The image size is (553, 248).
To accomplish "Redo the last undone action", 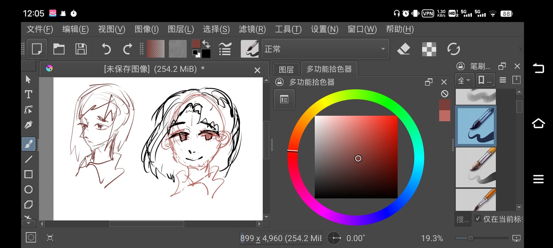I will pos(128,49).
